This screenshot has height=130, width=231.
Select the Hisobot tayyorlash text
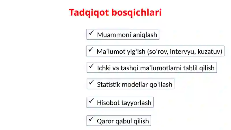[124, 103]
